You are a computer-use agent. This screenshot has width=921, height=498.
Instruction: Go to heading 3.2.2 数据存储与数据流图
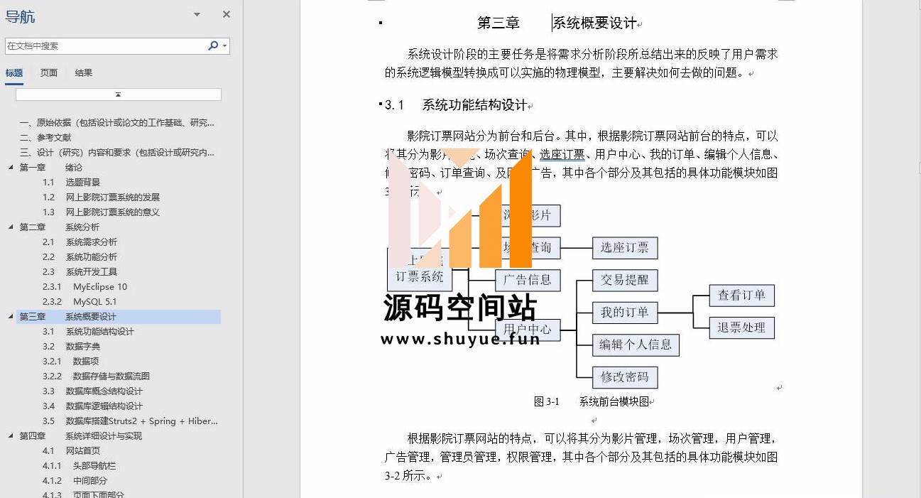[x=96, y=377]
